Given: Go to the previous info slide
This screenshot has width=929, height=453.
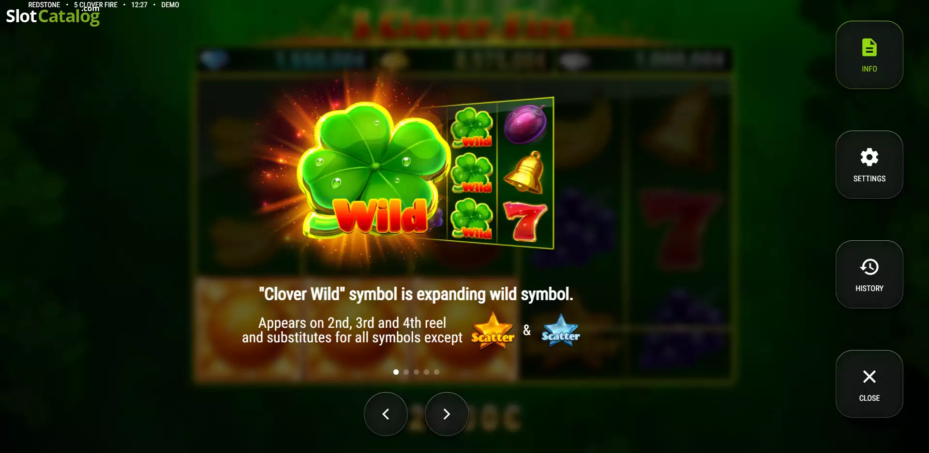Looking at the screenshot, I should pos(386,414).
